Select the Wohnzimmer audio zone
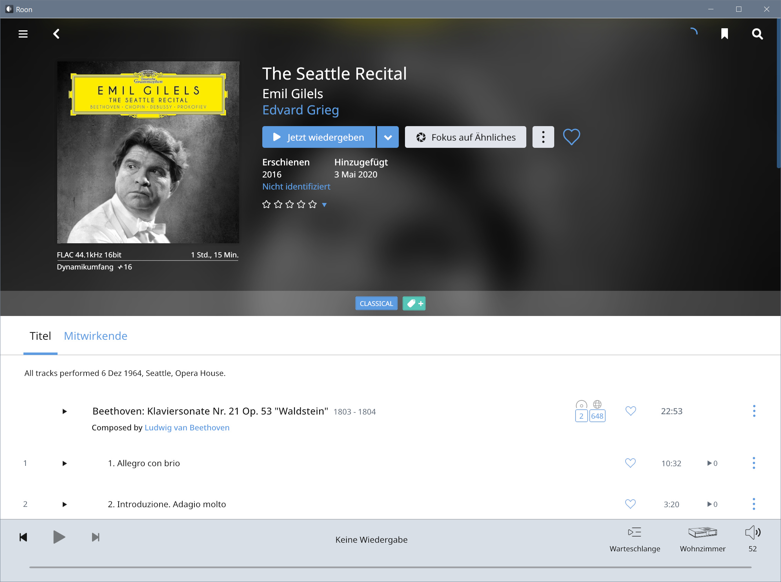The image size is (781, 582). coord(702,539)
